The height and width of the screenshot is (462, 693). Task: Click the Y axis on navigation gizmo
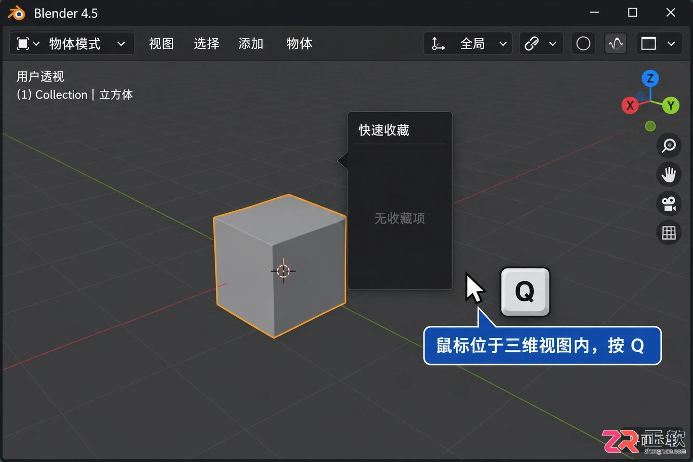click(x=670, y=105)
